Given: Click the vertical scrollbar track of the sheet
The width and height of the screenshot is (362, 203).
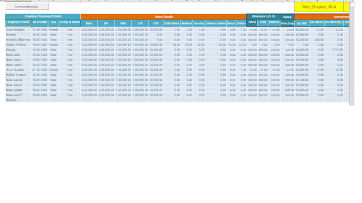Looking at the screenshot, I should pos(352,55).
